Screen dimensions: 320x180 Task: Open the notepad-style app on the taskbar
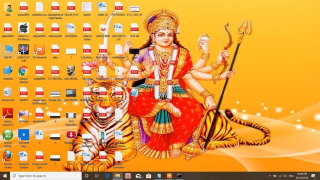point(159,176)
